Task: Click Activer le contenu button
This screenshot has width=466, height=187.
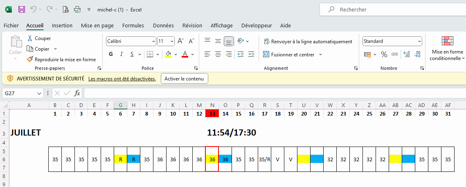Action: 184,78
